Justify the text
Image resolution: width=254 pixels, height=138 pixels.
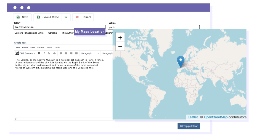[x=76, y=53]
